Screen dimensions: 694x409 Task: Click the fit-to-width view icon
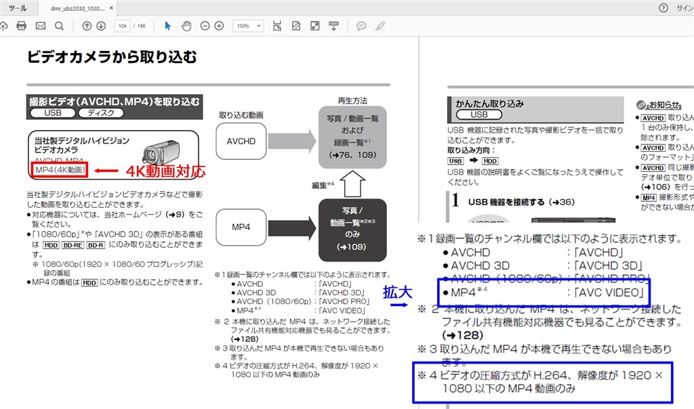[x=277, y=26]
